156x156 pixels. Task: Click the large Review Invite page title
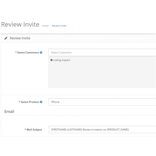[20, 24]
